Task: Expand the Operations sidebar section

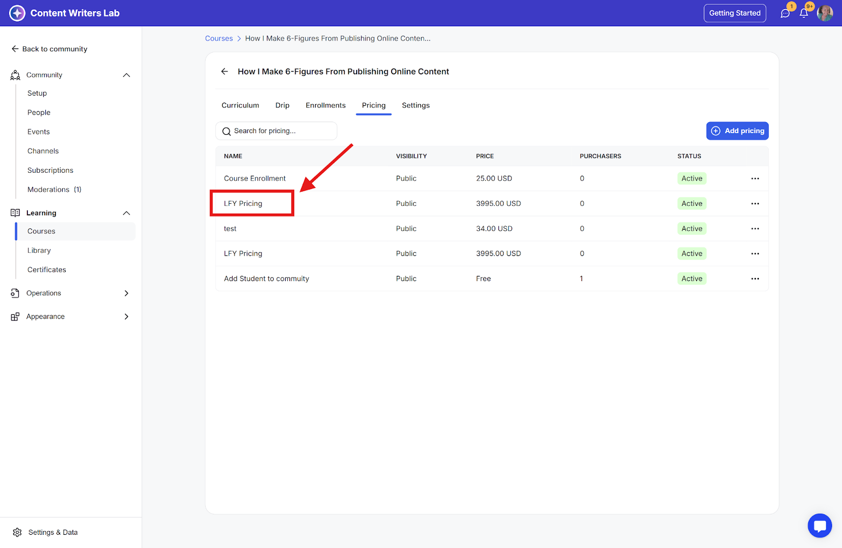Action: click(126, 293)
